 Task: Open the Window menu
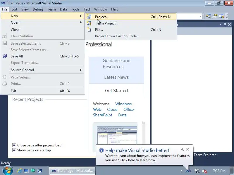coord(101,9)
